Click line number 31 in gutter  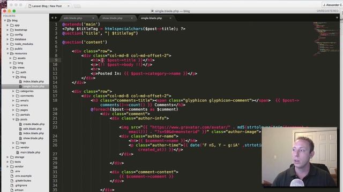pyautogui.click(x=55, y=172)
